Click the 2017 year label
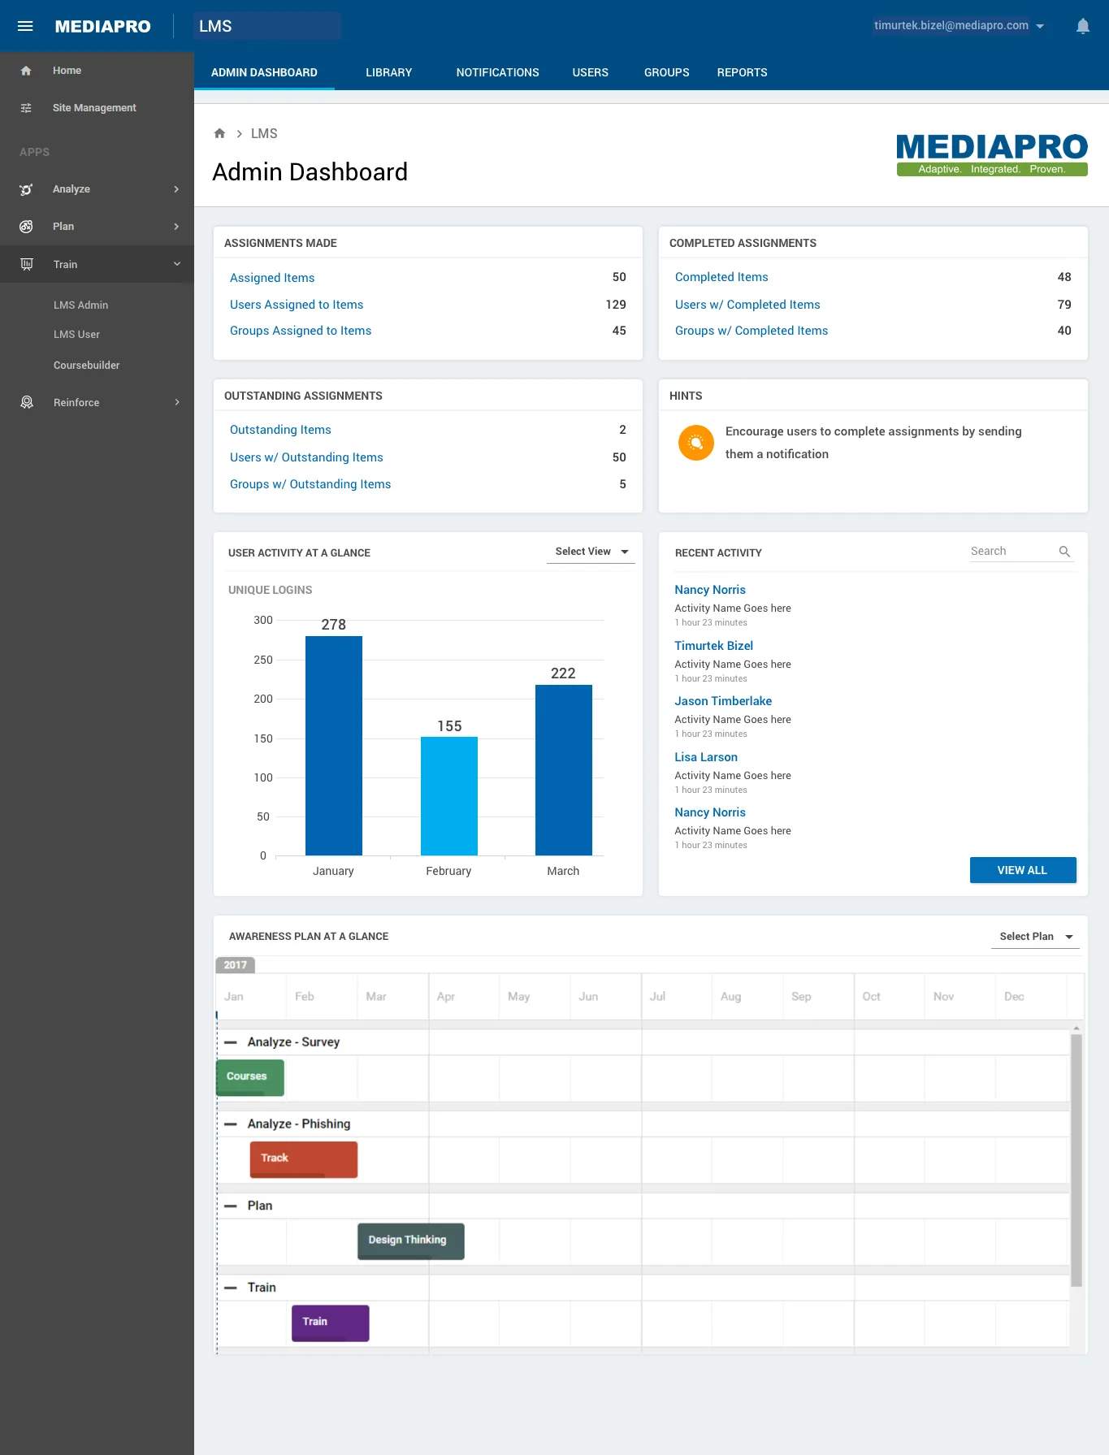Viewport: 1109px width, 1455px height. click(236, 965)
